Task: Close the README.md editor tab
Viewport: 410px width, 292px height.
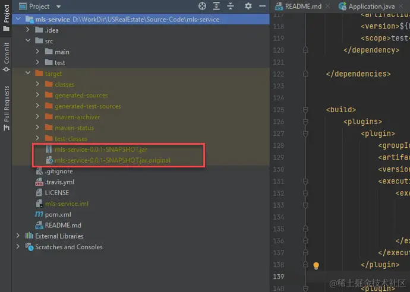Action: [x=327, y=6]
